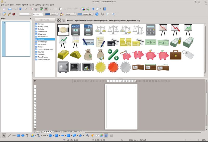Select the green percent sign image
Image resolution: width=208 pixels, height=142 pixels.
click(113, 55)
